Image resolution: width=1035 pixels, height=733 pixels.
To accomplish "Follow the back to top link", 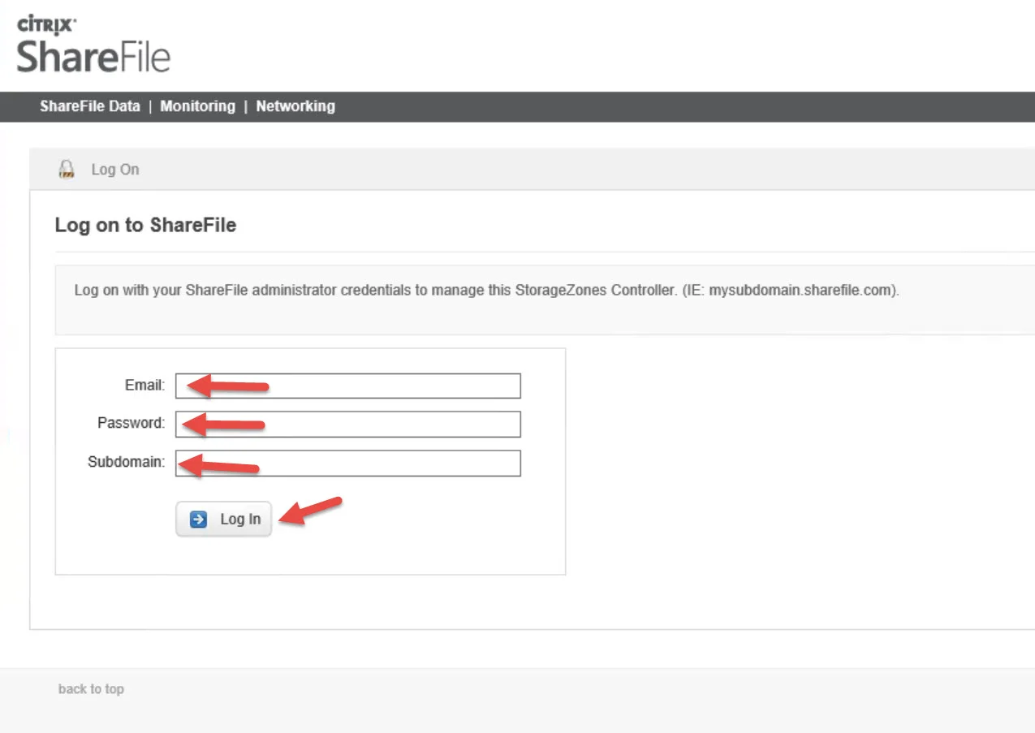I will [91, 689].
